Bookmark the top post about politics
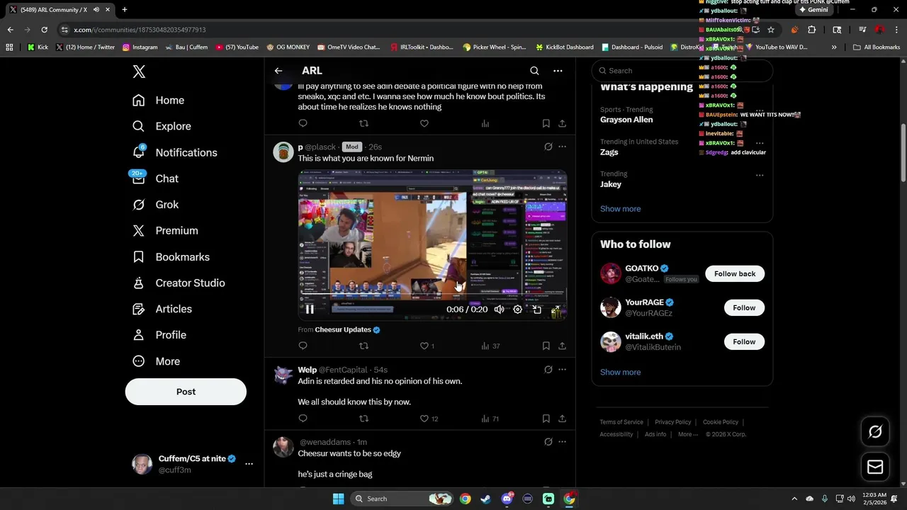 click(546, 123)
